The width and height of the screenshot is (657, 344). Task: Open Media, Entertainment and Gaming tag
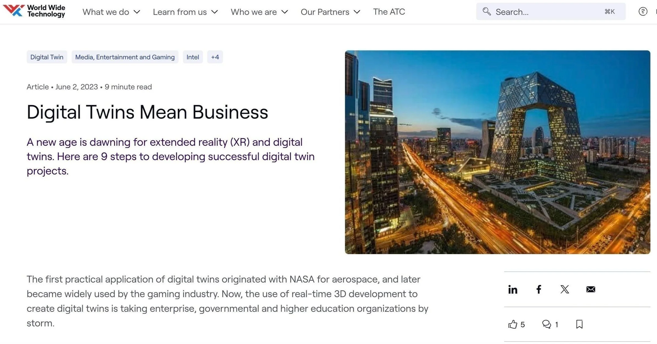125,57
